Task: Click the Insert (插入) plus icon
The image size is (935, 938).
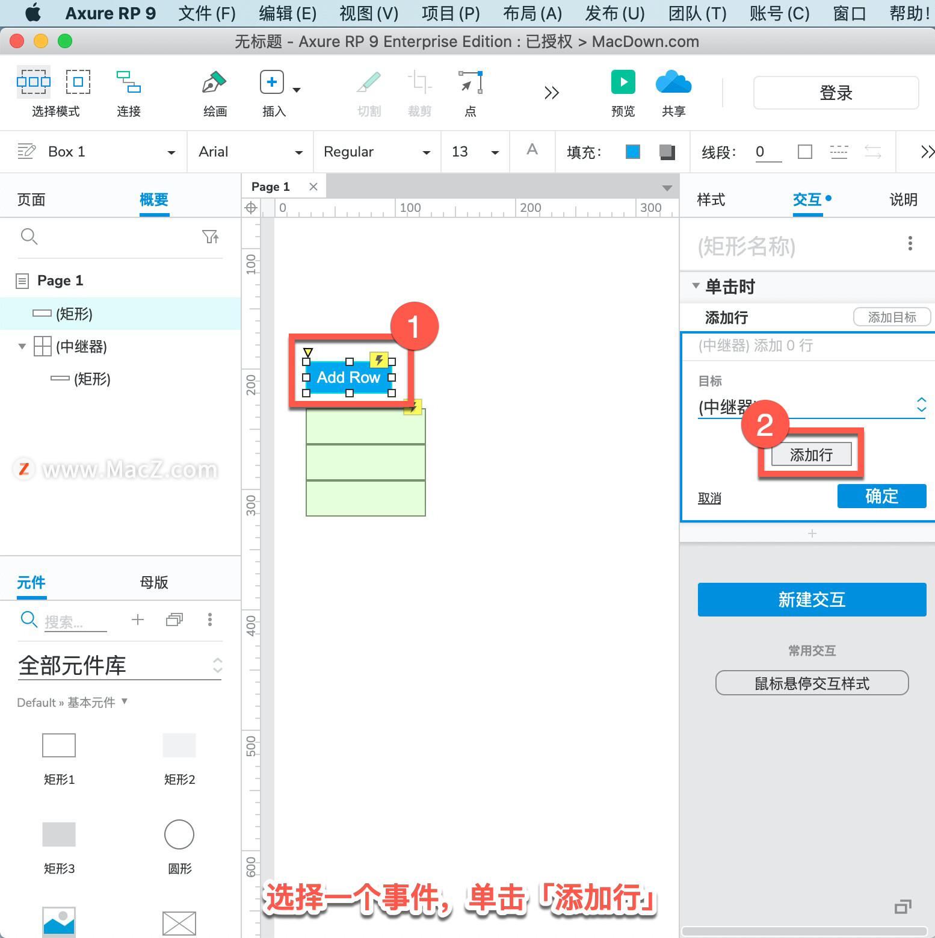Action: 271,82
